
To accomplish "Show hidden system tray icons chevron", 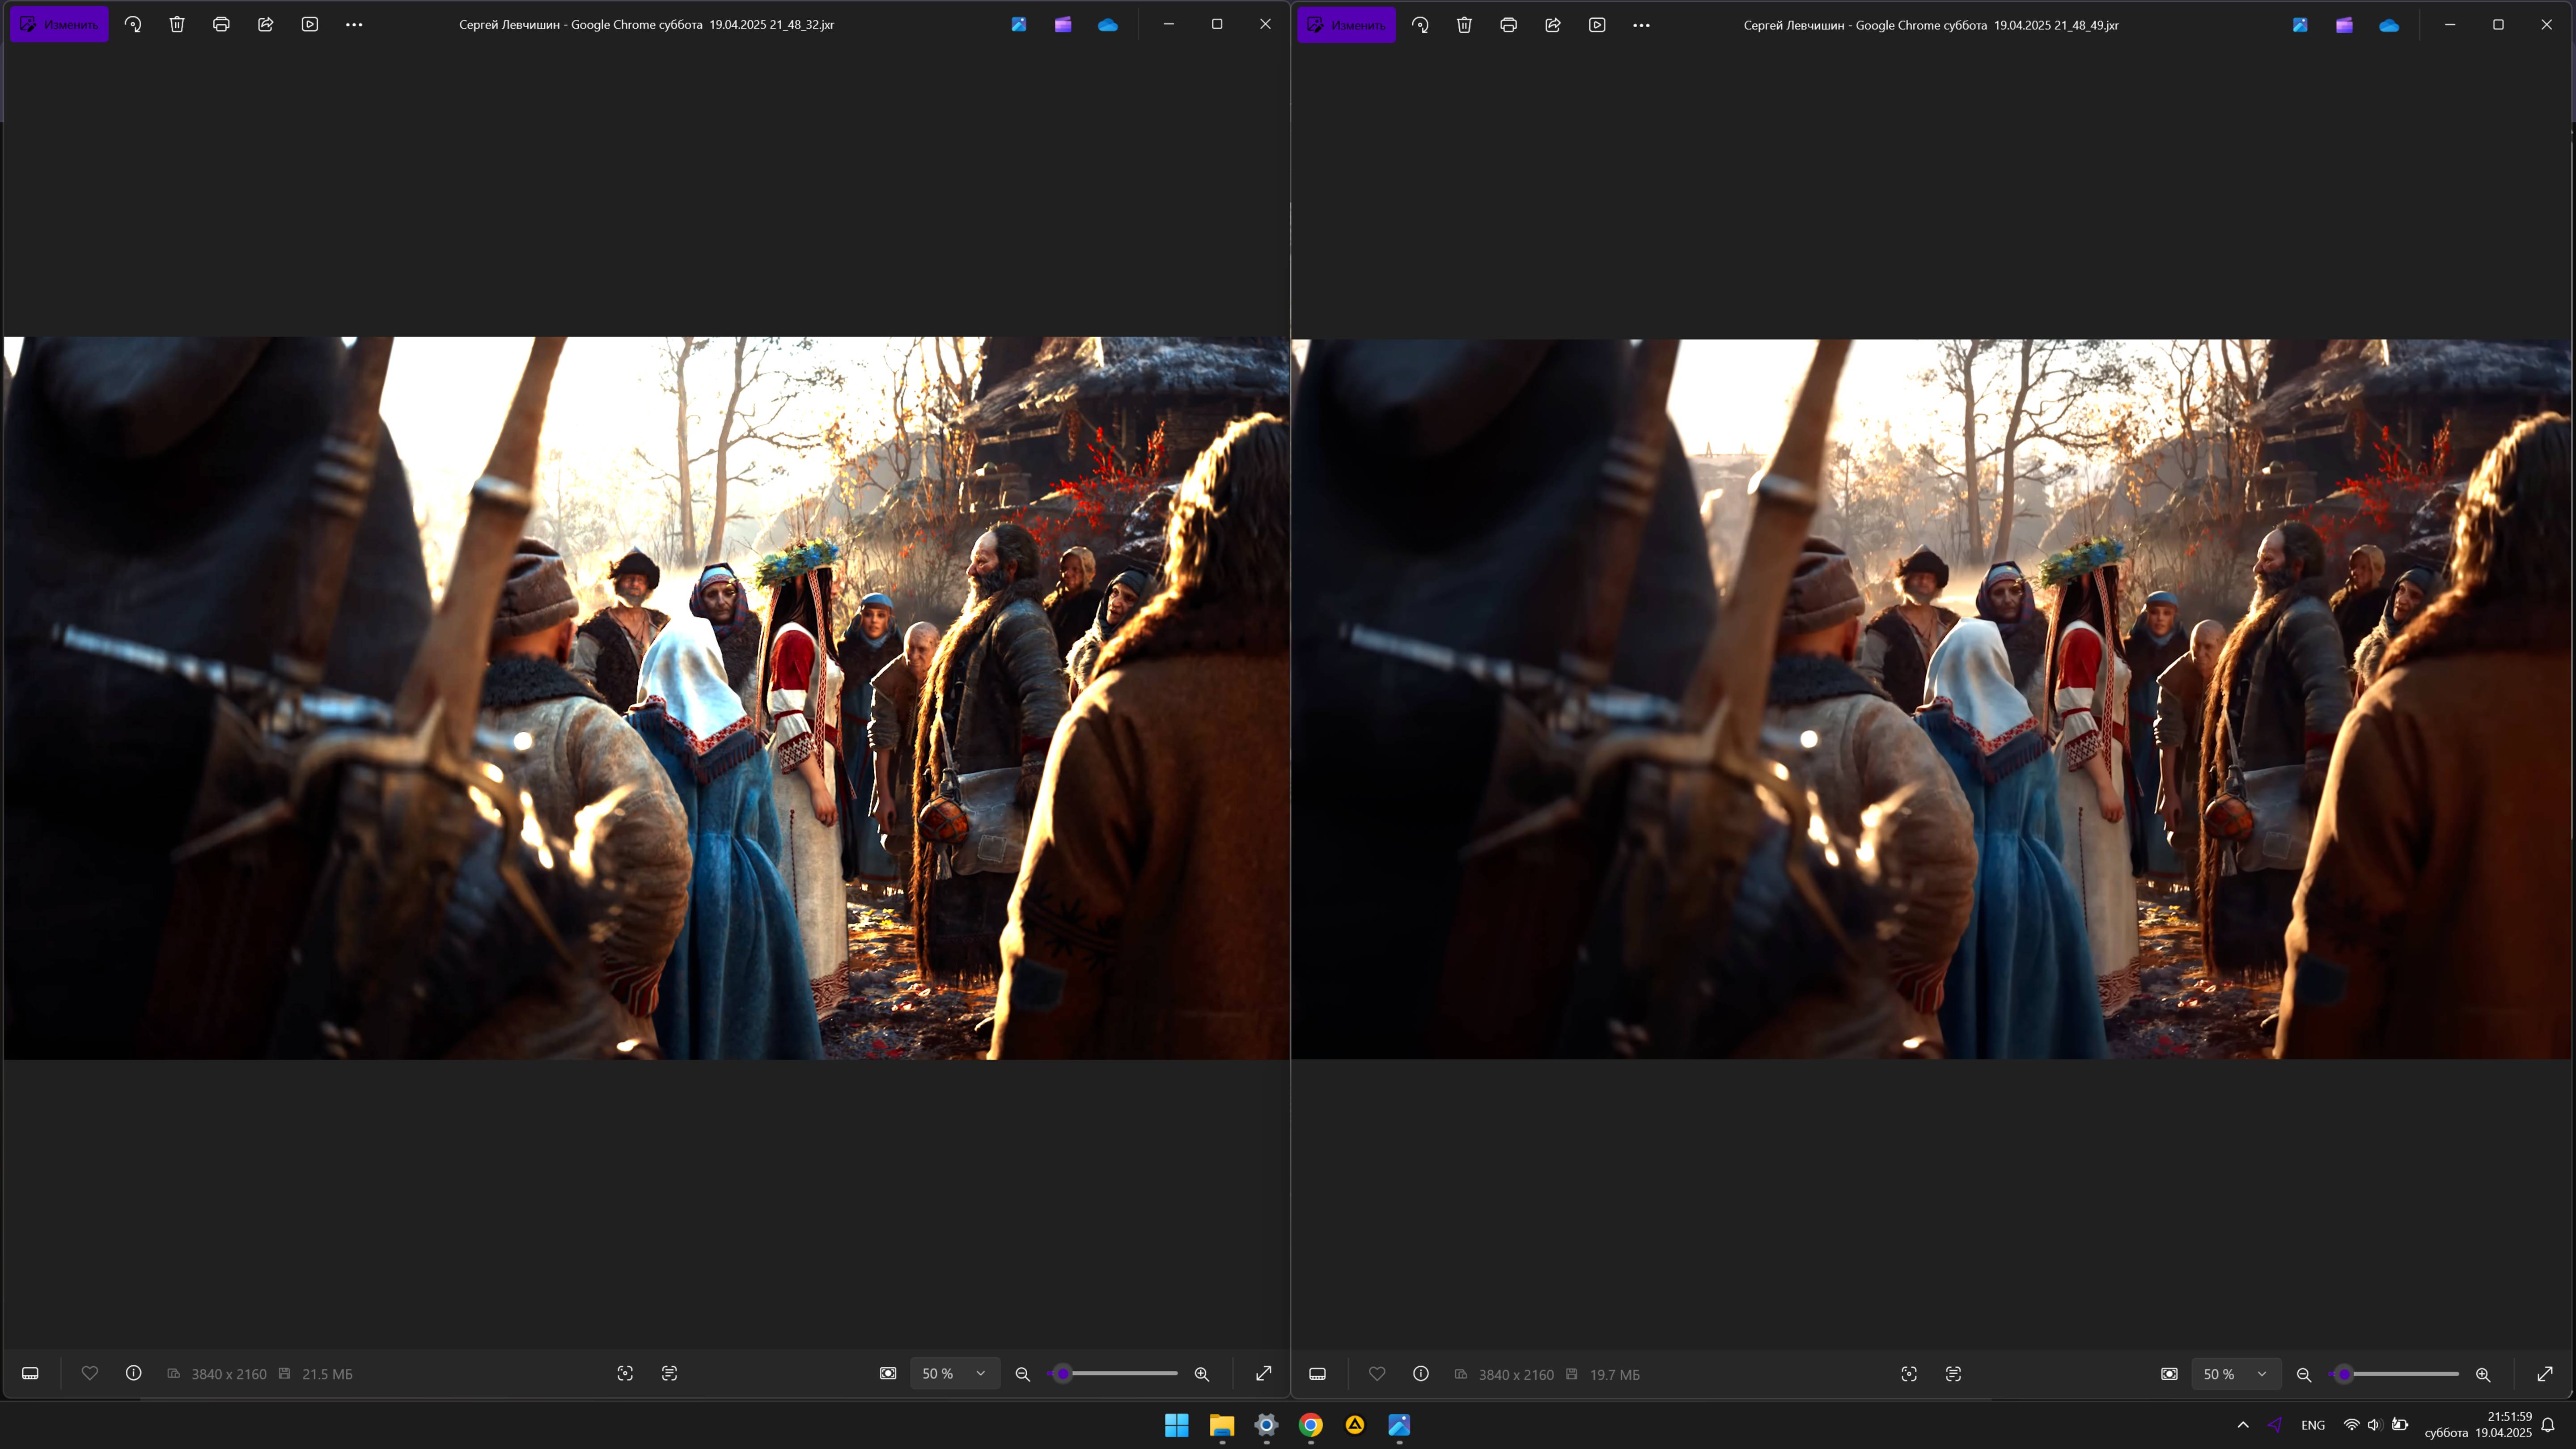I will 2243,1425.
